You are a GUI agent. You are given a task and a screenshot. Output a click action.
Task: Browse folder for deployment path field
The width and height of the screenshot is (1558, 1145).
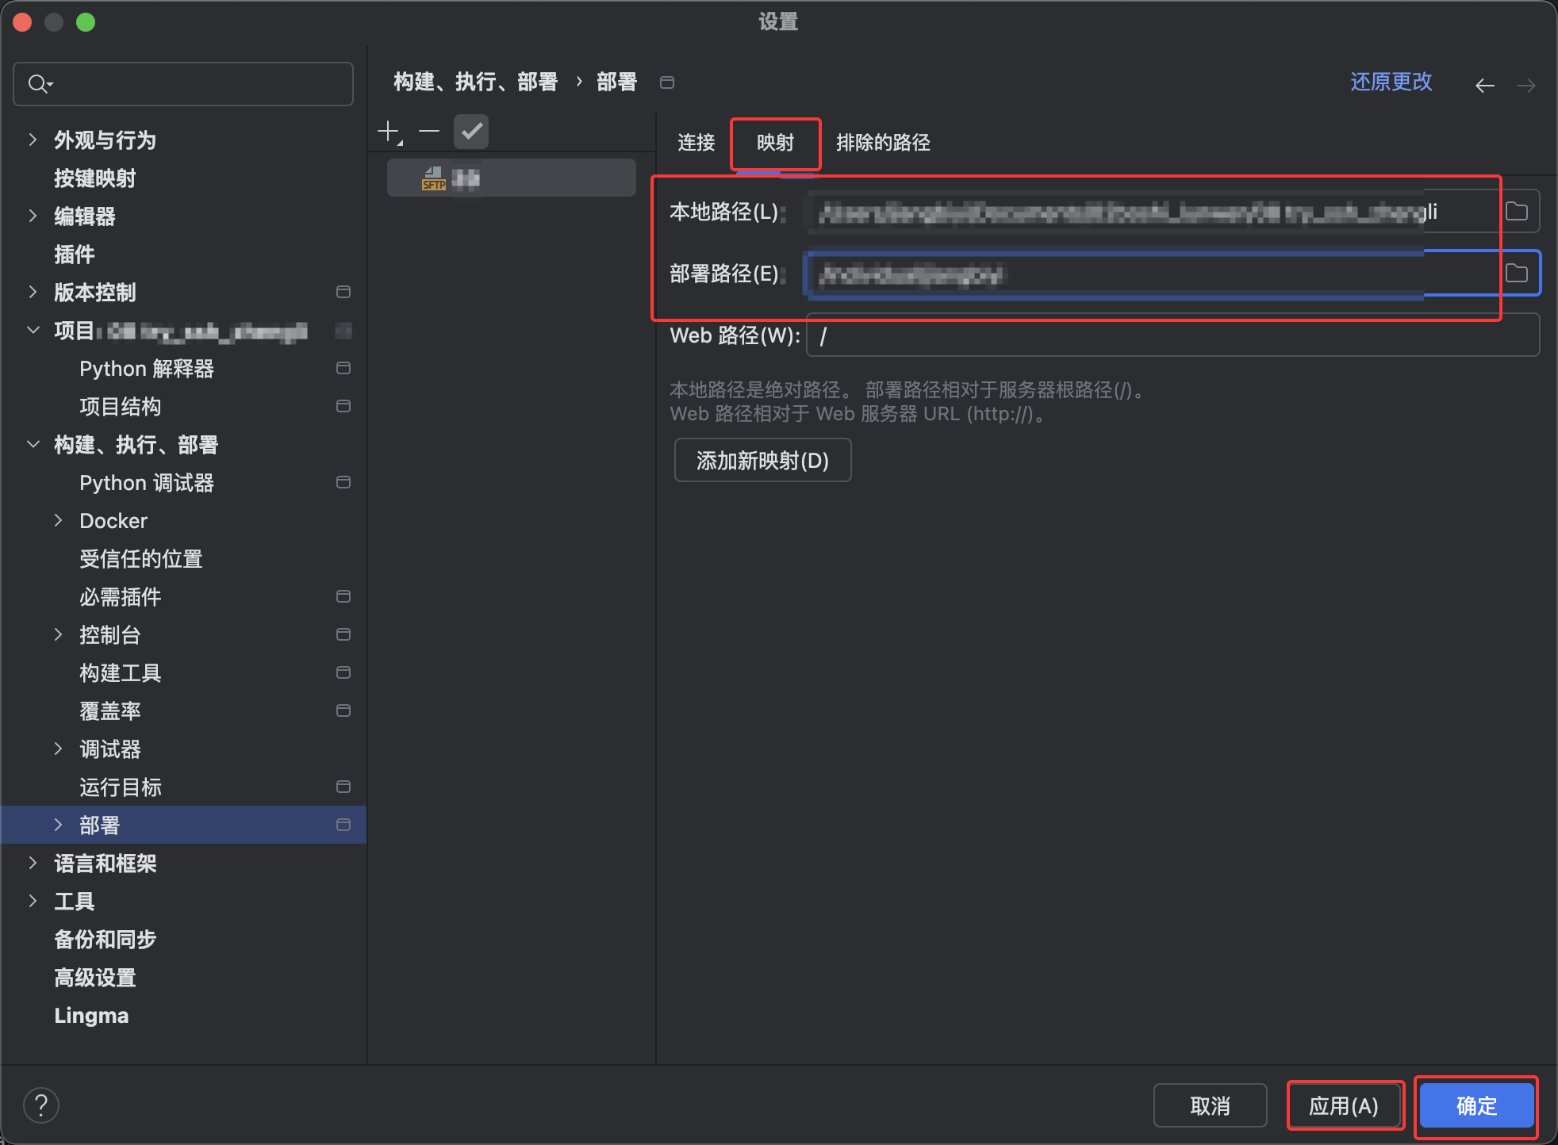(x=1517, y=274)
